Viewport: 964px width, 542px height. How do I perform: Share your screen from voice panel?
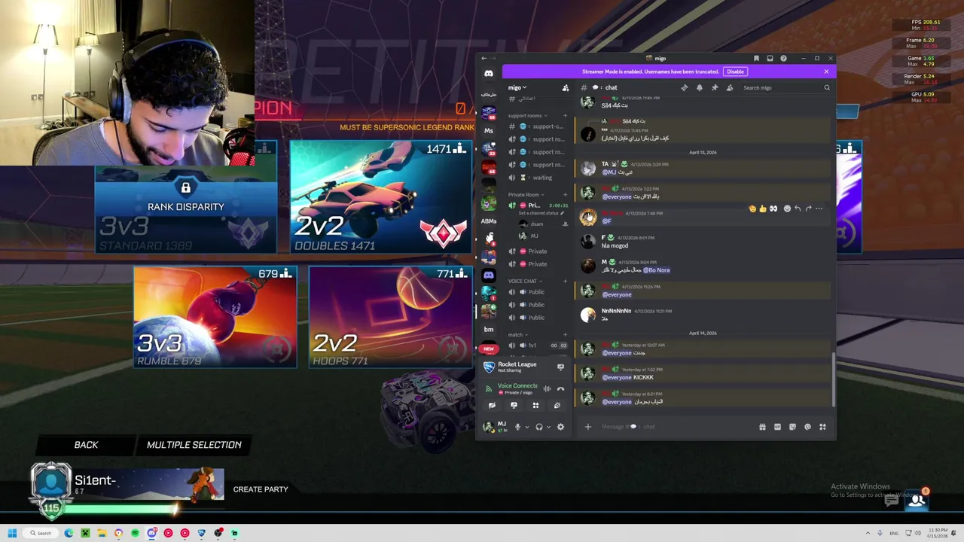(514, 406)
